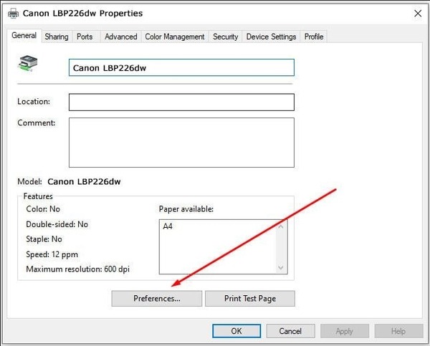The height and width of the screenshot is (346, 430).
Task: Click the printer name field 'Canon LBP226dw'
Action: tap(181, 67)
